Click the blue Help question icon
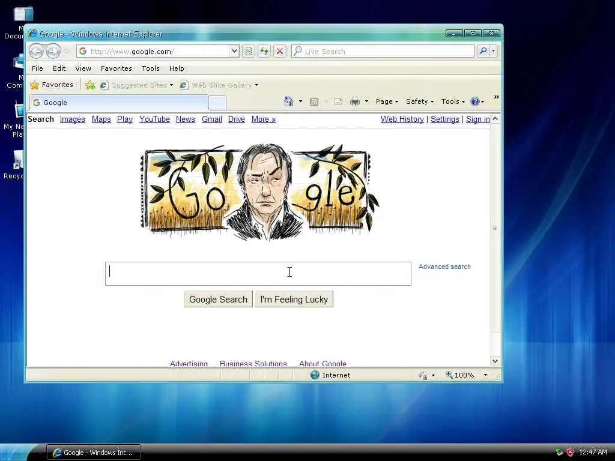This screenshot has width=615, height=461. pos(475,101)
